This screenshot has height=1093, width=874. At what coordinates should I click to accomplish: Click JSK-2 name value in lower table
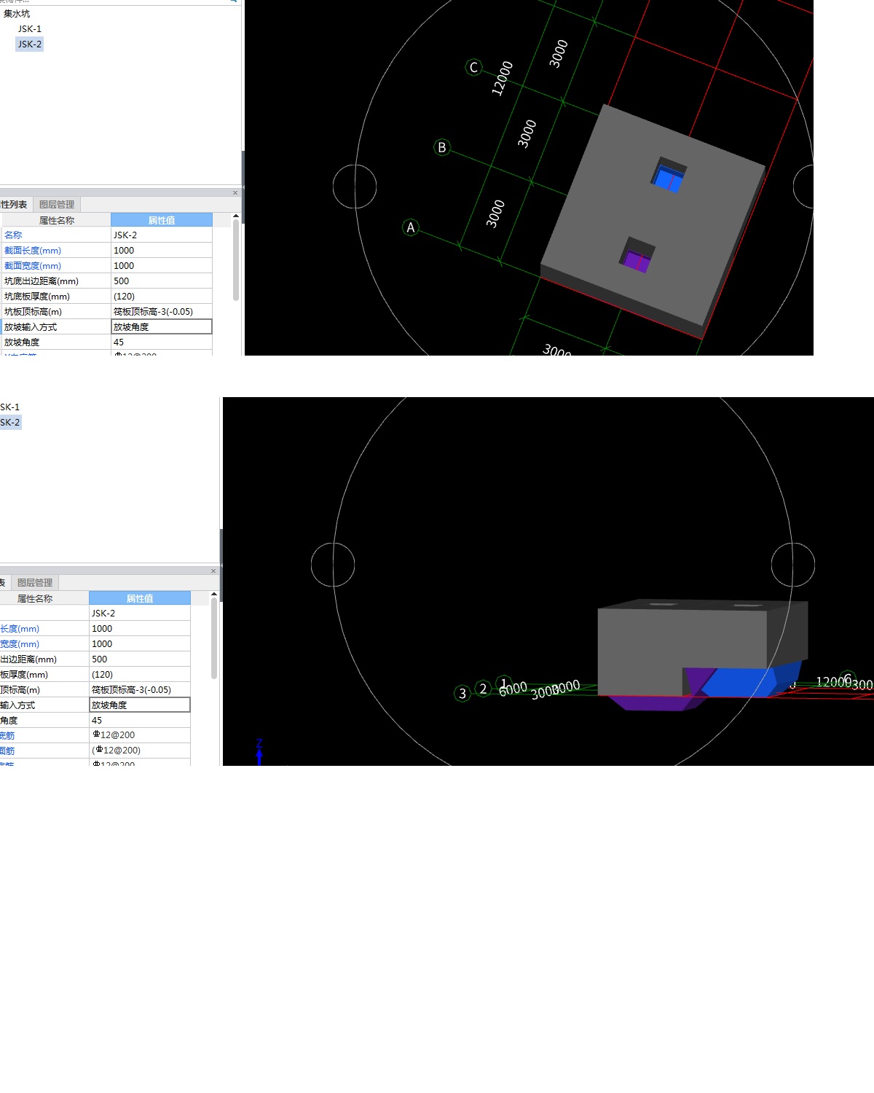[x=140, y=614]
